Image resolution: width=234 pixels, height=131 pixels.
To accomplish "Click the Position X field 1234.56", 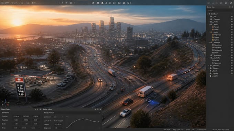I will tap(17, 116).
